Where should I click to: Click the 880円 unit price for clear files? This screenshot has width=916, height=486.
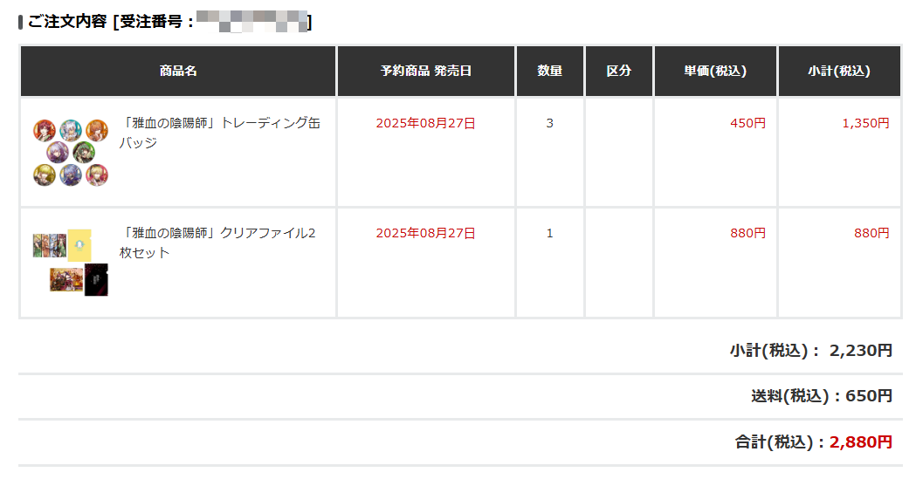(747, 233)
